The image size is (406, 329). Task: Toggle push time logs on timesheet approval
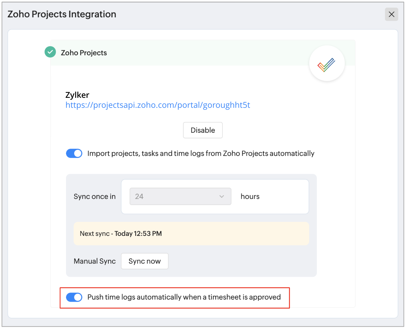74,297
